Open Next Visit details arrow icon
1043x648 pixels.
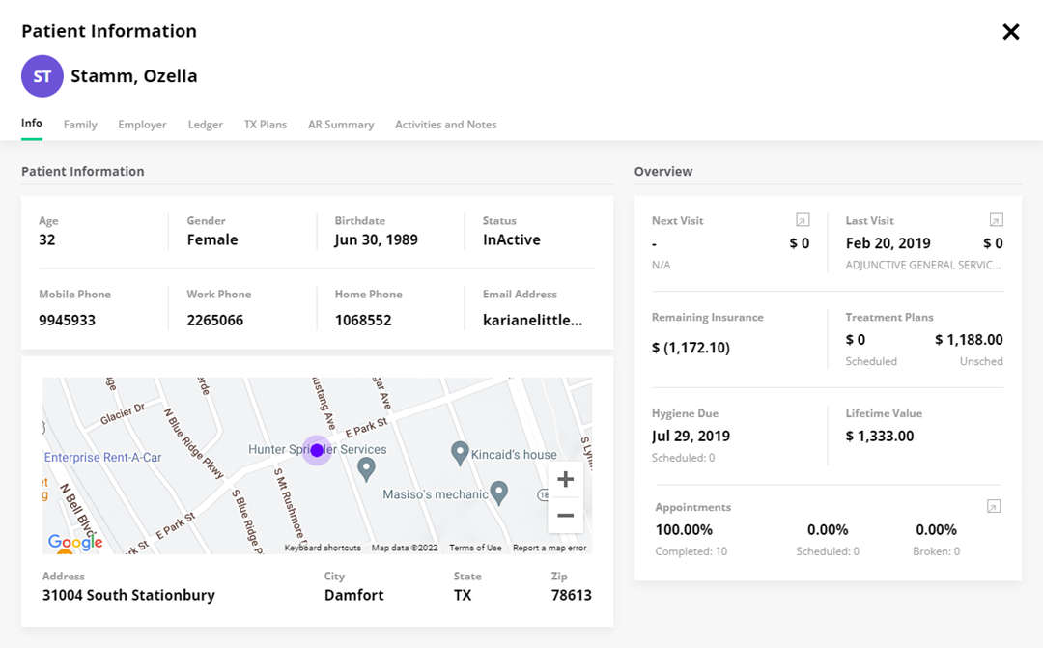pos(803,220)
